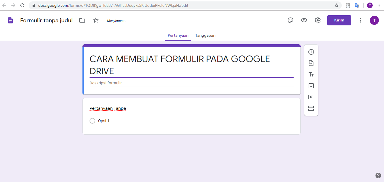Click the form title field CARA MEMBUAT FORMULIR
The height and width of the screenshot is (182, 384).
tap(192, 65)
